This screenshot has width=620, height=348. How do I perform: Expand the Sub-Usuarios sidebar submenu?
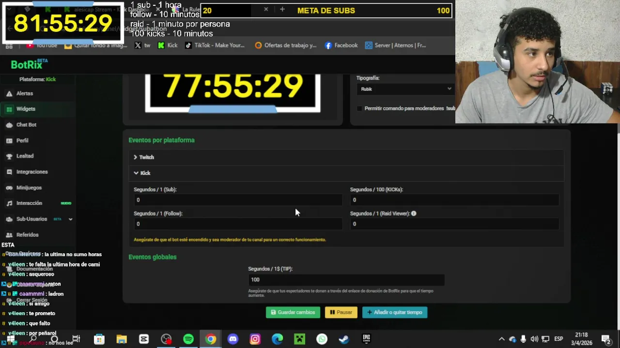(70, 219)
